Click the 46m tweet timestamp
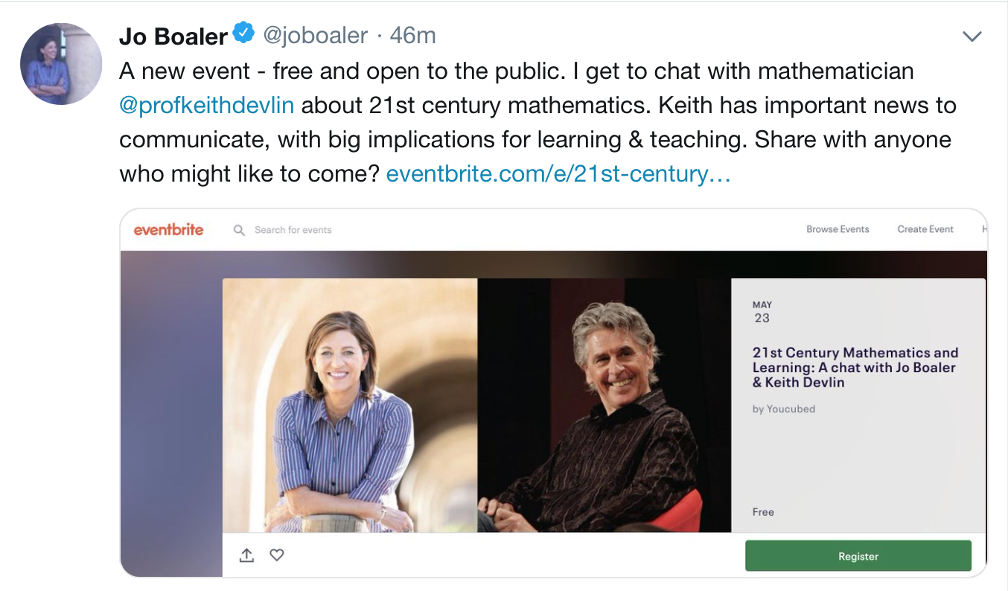The height and width of the screenshot is (591, 1008). click(x=413, y=35)
